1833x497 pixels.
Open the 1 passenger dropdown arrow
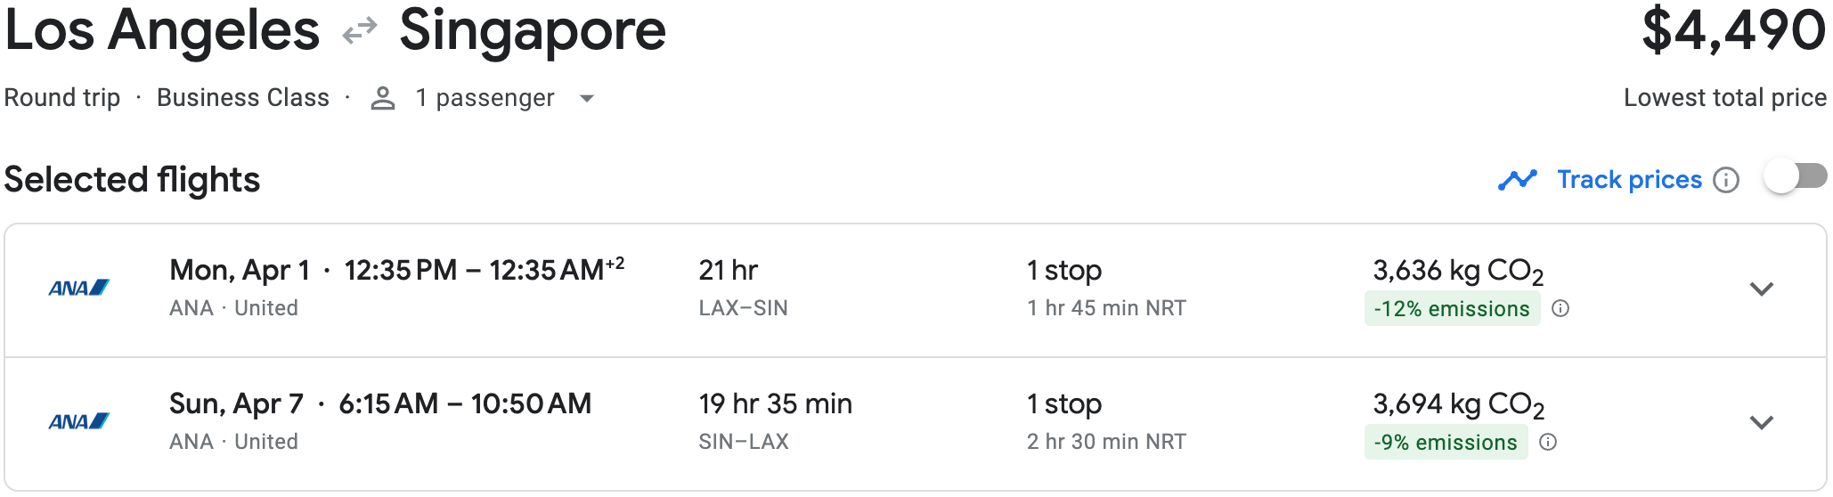pyautogui.click(x=586, y=99)
